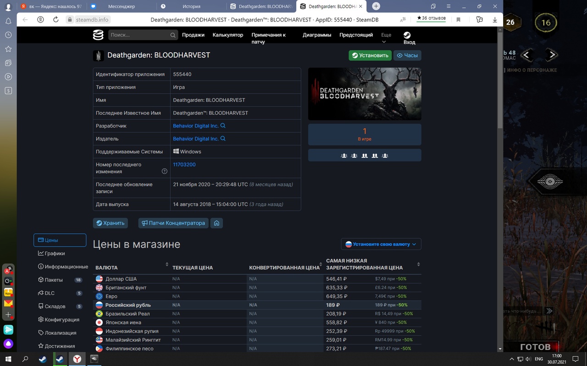This screenshot has width=587, height=366.
Task: Search the publisher via the magnifier in the Издатель row
Action: 223,139
